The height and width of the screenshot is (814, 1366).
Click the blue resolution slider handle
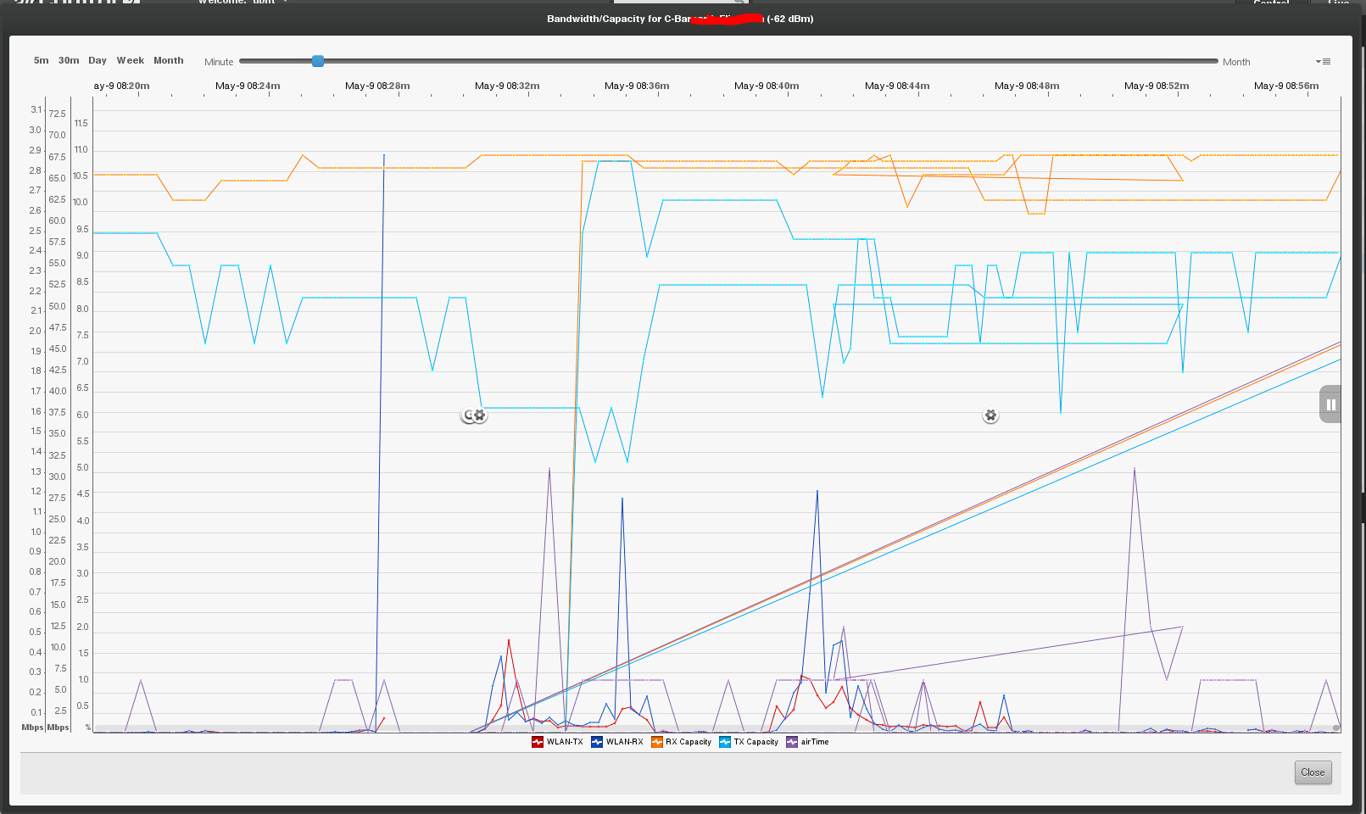coord(318,61)
